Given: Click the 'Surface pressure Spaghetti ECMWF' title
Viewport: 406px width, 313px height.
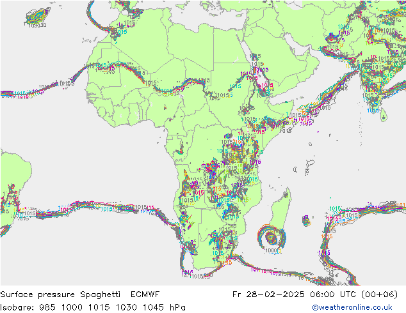Looking at the screenshot, I should point(80,294).
